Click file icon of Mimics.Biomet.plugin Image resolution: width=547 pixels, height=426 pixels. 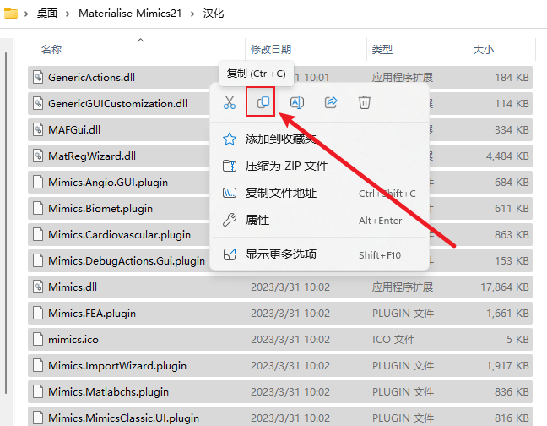38,208
